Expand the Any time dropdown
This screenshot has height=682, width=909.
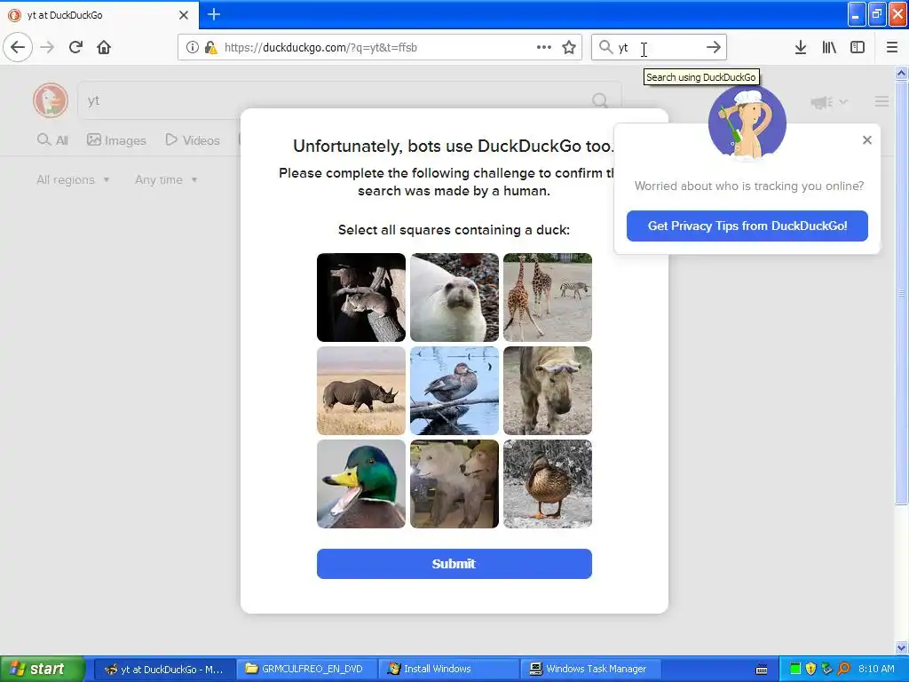click(166, 179)
